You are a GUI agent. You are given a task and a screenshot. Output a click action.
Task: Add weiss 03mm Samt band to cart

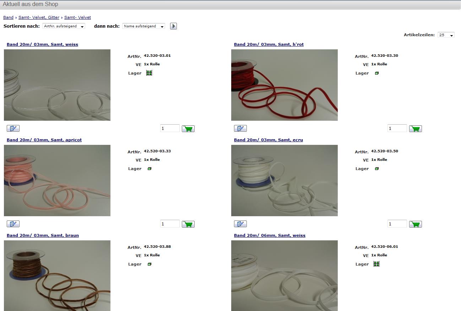tap(188, 129)
